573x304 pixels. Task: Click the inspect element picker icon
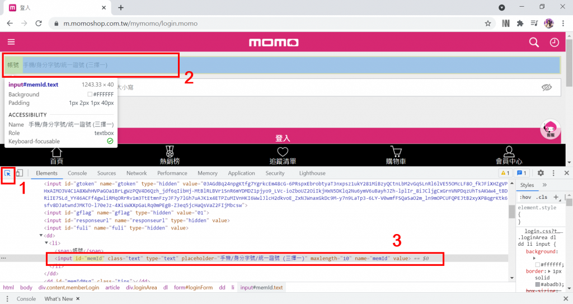point(8,173)
